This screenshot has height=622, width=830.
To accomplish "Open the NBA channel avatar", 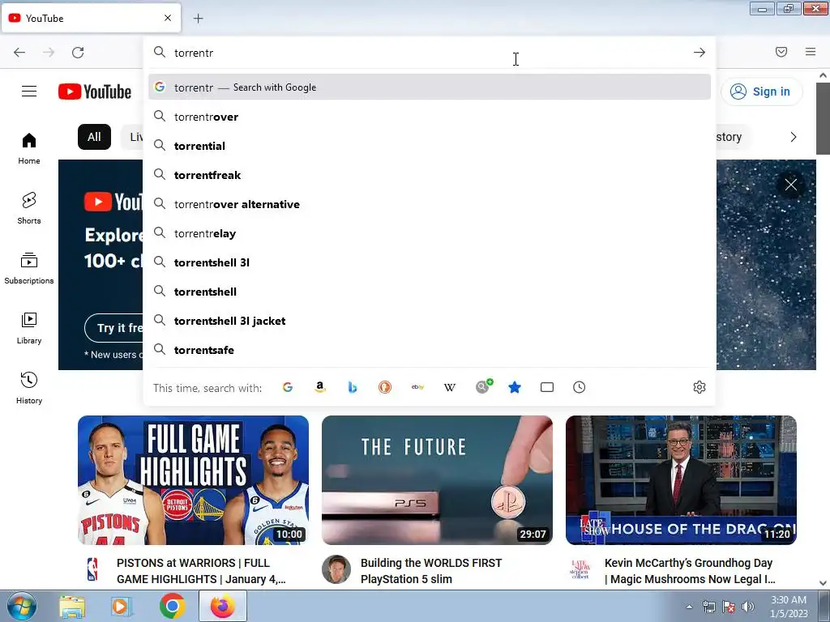I will 92,569.
